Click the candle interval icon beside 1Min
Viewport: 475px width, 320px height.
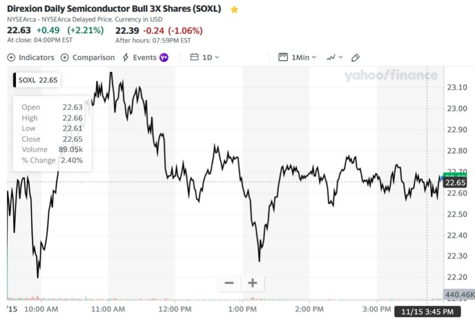click(x=283, y=58)
